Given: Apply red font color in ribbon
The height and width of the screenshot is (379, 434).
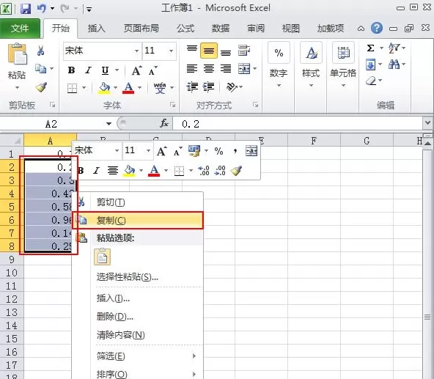Looking at the screenshot, I should (x=128, y=88).
